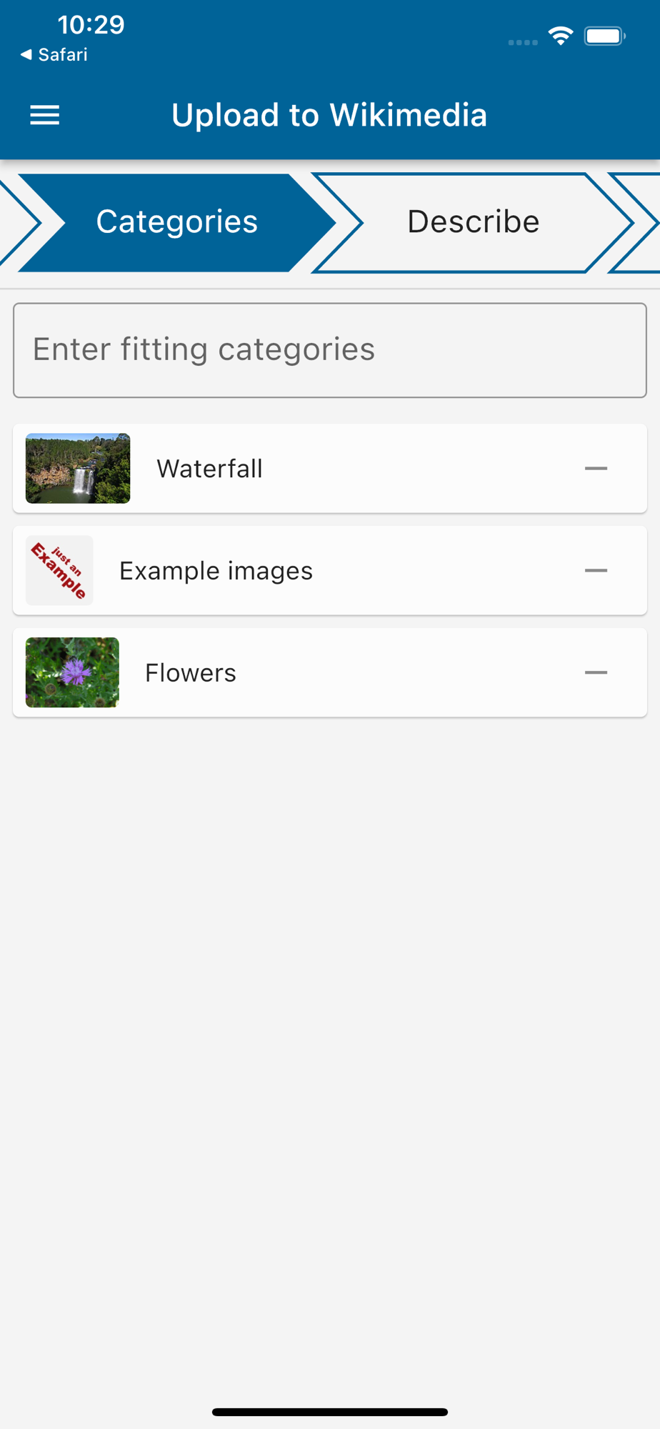The width and height of the screenshot is (660, 1429).
Task: Tap the home indicator bar
Action: pyautogui.click(x=330, y=1412)
